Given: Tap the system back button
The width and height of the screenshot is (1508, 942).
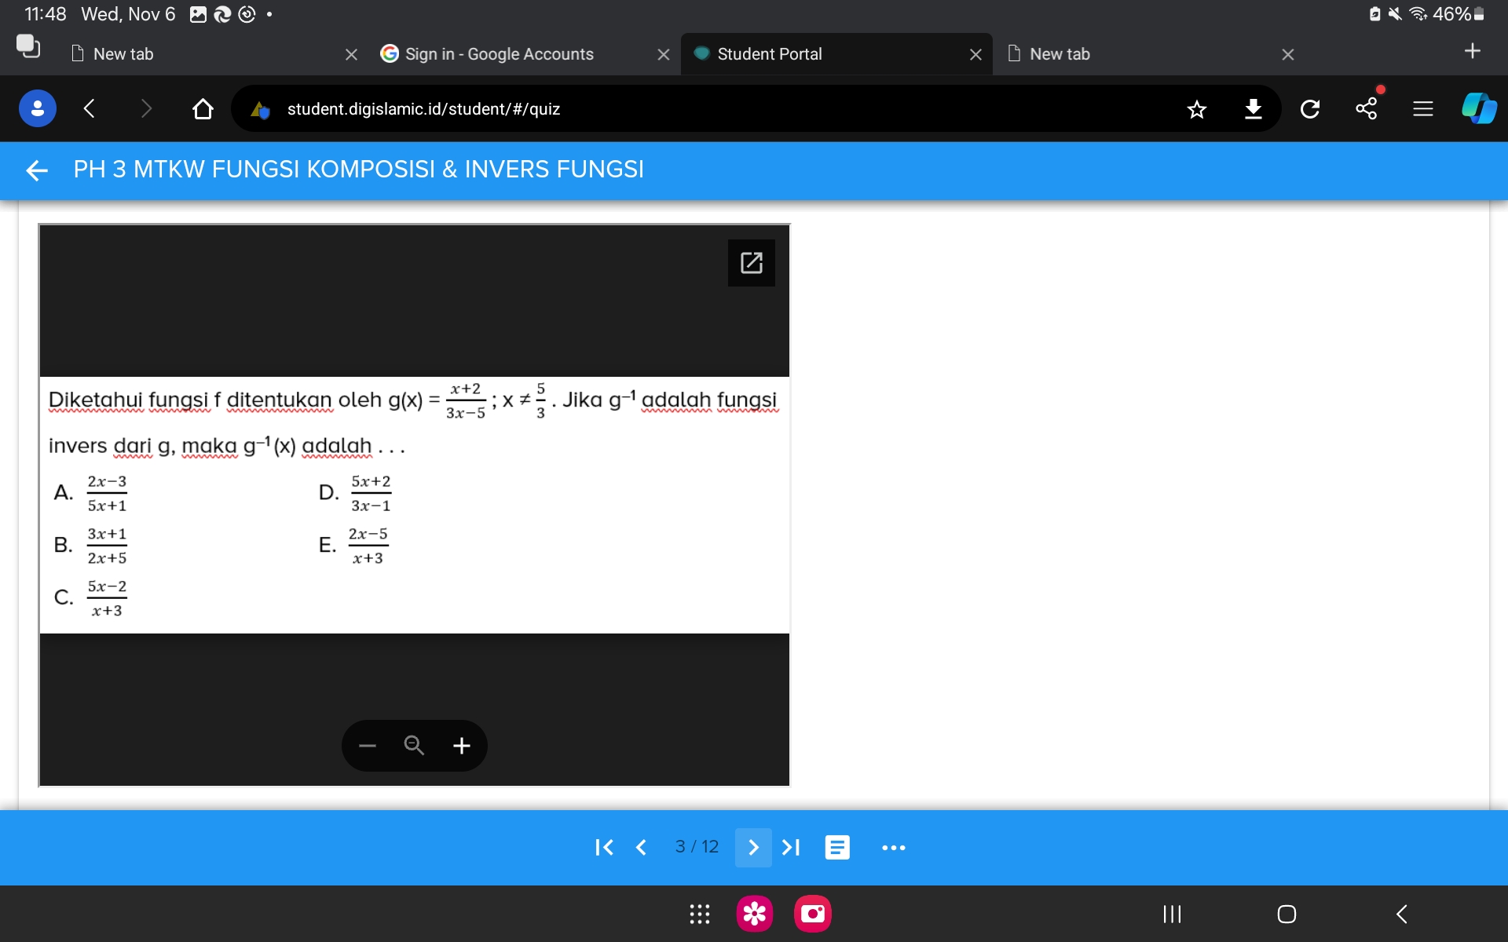Looking at the screenshot, I should (1402, 914).
